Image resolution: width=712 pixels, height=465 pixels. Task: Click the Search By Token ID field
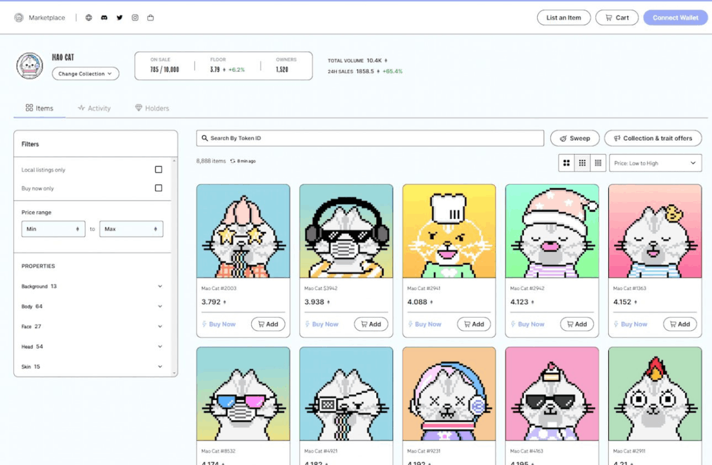pyautogui.click(x=370, y=138)
